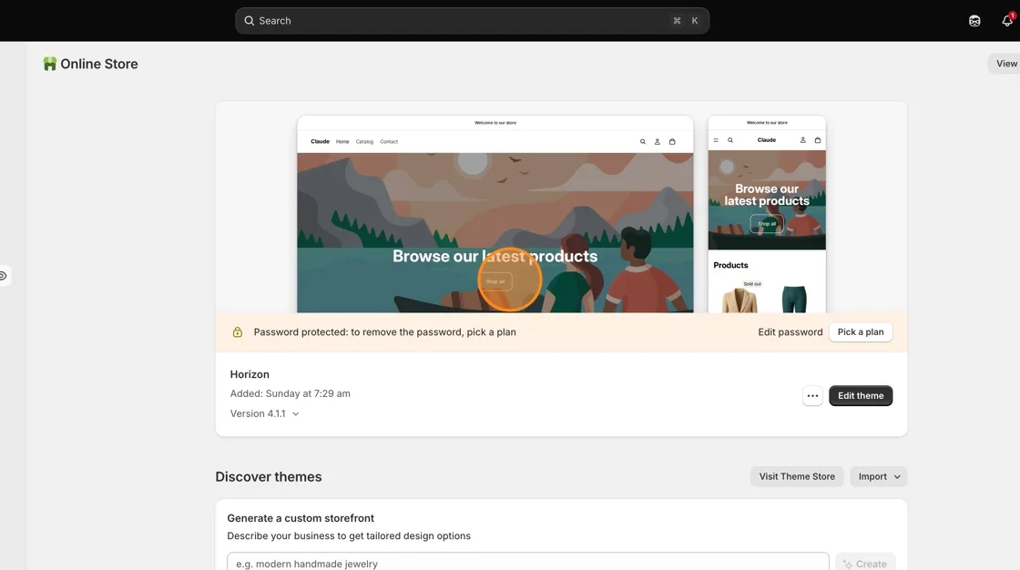Click the Discover themes heading
1020x570 pixels.
click(269, 476)
